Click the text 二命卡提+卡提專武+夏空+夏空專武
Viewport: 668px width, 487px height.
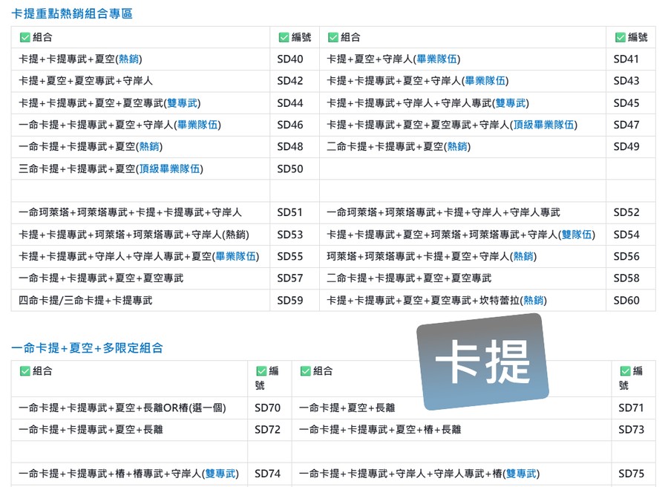pyautogui.click(x=409, y=278)
